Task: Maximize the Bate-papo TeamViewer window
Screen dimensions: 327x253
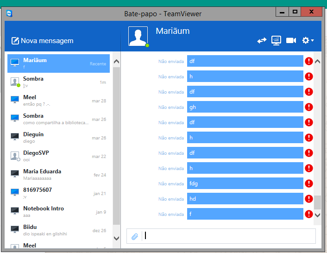Action: [x=295, y=12]
